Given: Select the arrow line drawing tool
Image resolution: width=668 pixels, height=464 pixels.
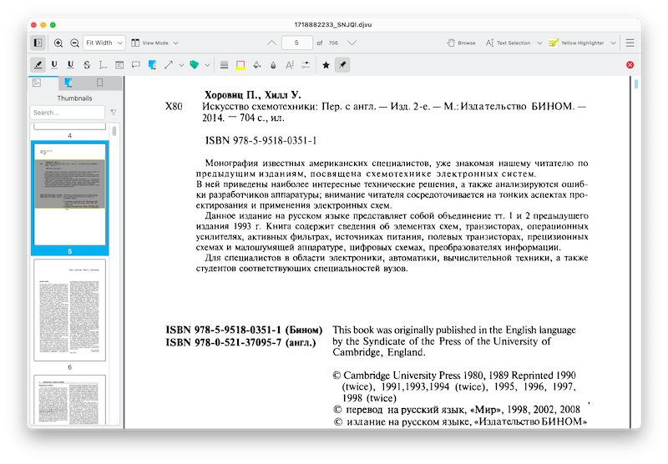Looking at the screenshot, I should [x=168, y=64].
